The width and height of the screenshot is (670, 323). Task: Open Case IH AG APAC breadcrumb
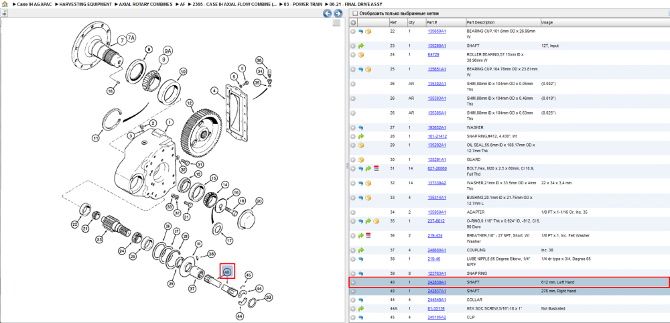tap(33, 4)
